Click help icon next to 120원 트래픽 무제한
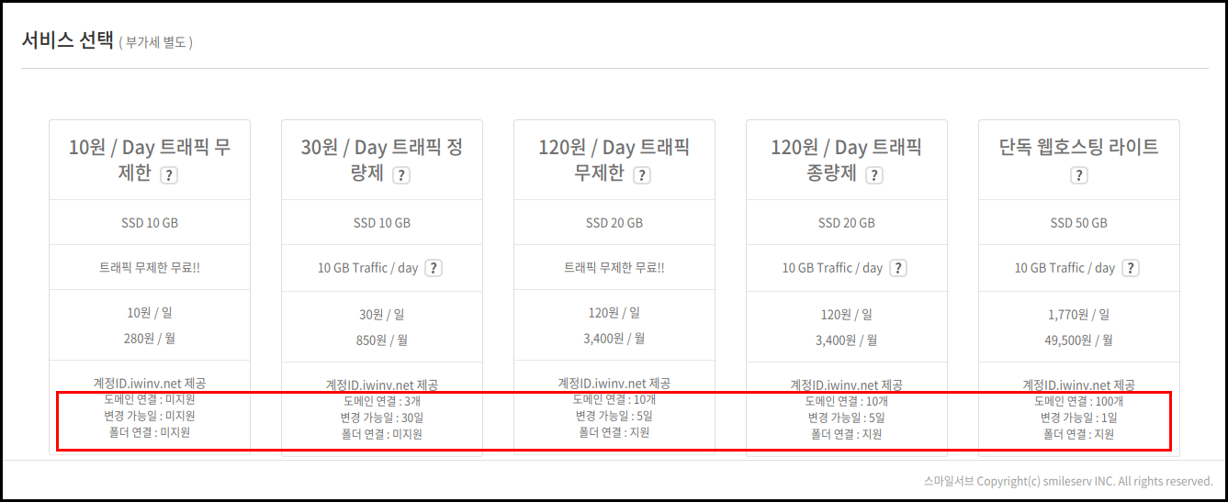The width and height of the screenshot is (1228, 502). [x=641, y=175]
